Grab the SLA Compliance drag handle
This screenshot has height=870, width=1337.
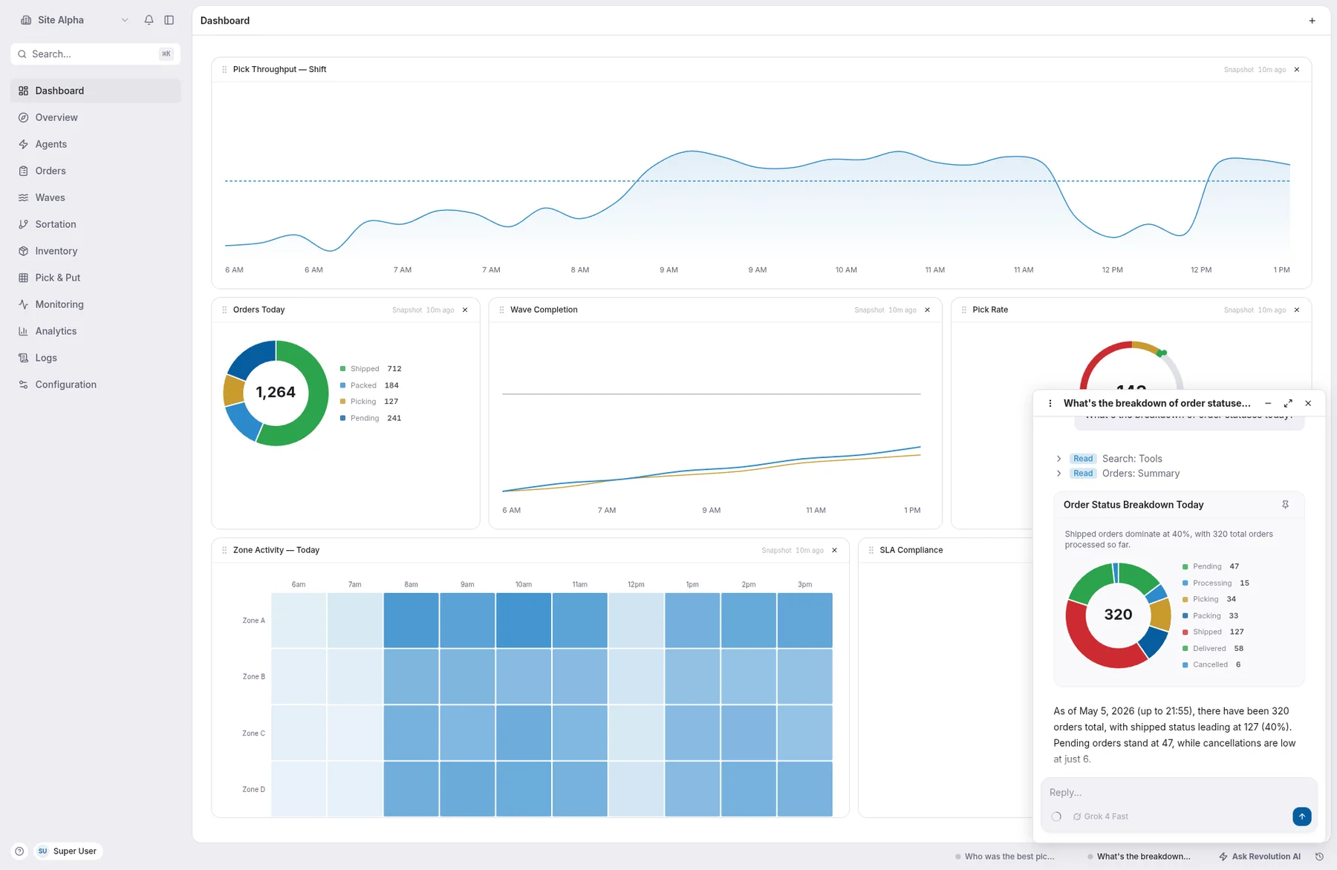click(871, 551)
